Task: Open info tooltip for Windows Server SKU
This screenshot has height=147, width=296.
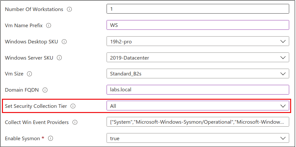Action: [x=59, y=58]
